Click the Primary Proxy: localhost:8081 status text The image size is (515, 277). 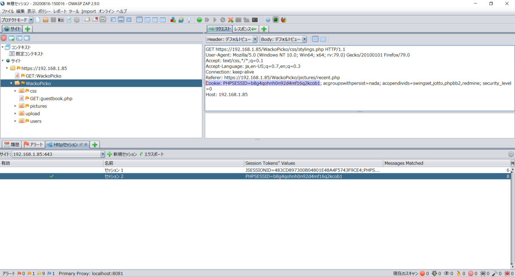[91, 274]
